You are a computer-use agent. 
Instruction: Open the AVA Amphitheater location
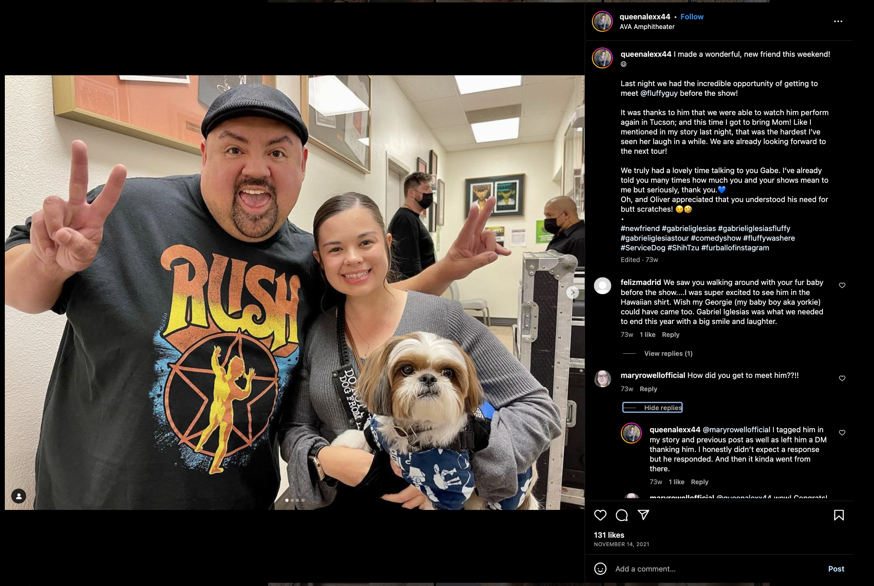click(647, 27)
